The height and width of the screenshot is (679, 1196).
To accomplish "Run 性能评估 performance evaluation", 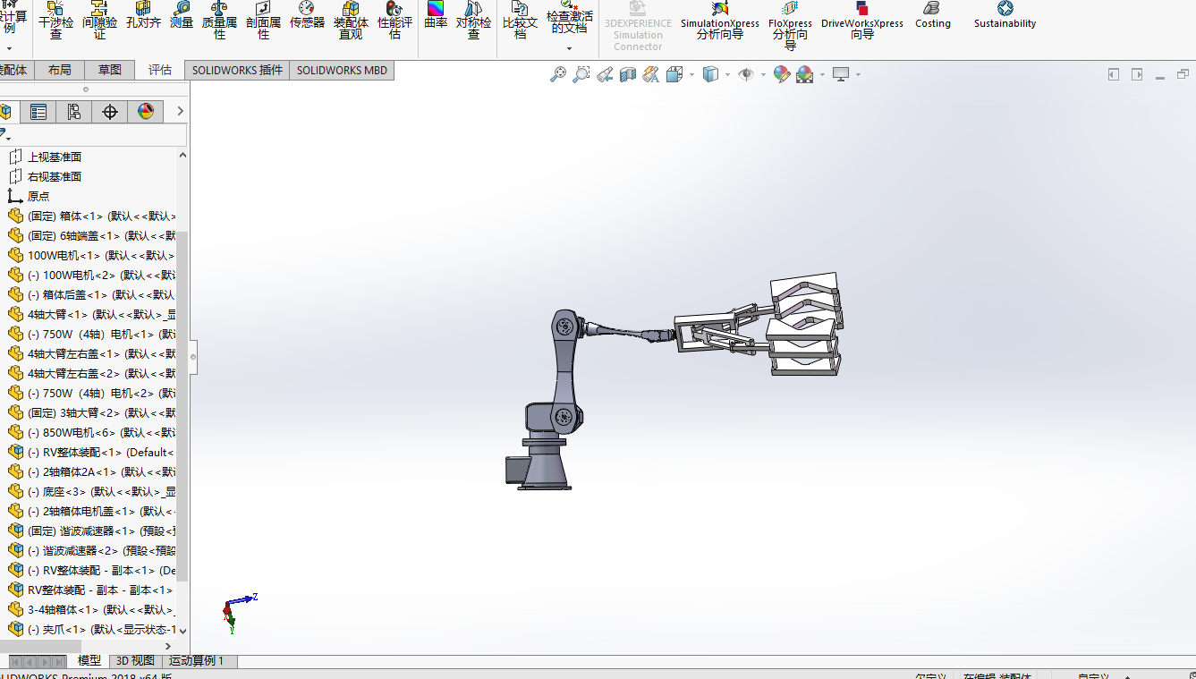I will [x=394, y=21].
